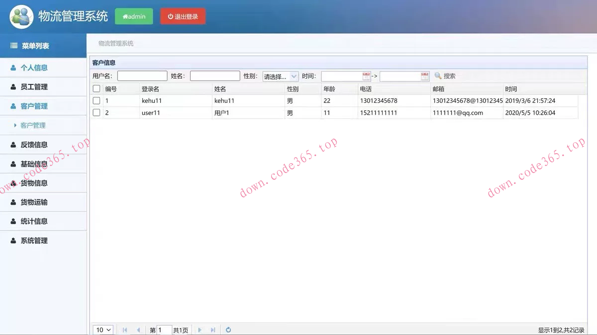Viewport: 597px width, 335px height.
Task: Go to the first page
Action: click(124, 330)
